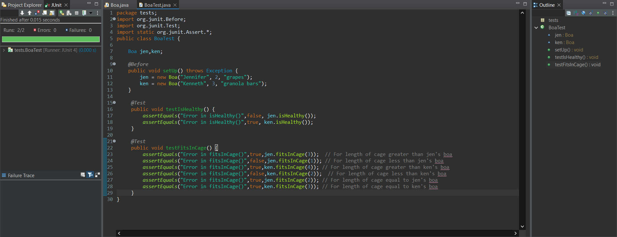Open the JUnit View Menu (three dots)

point(97,13)
